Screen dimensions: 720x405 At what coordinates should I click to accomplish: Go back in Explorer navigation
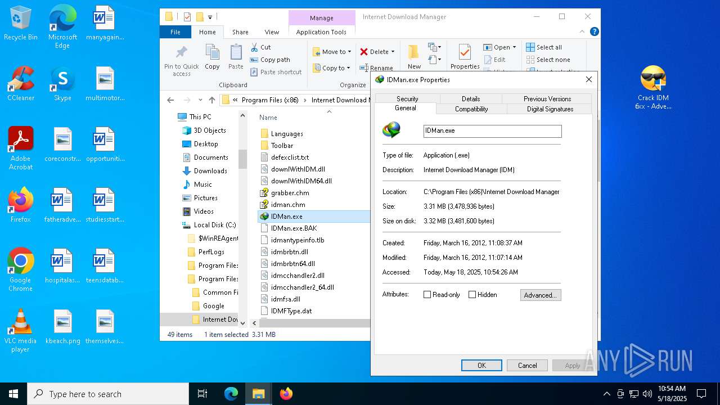(x=170, y=100)
